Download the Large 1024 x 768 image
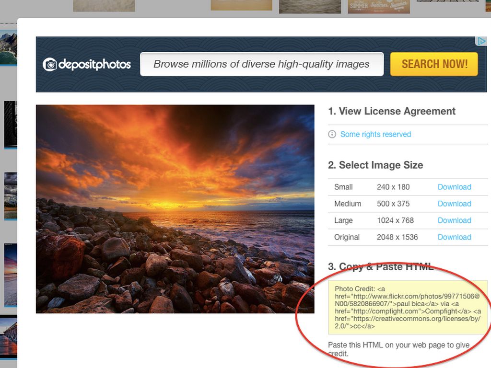The height and width of the screenshot is (368, 491). pos(454,220)
